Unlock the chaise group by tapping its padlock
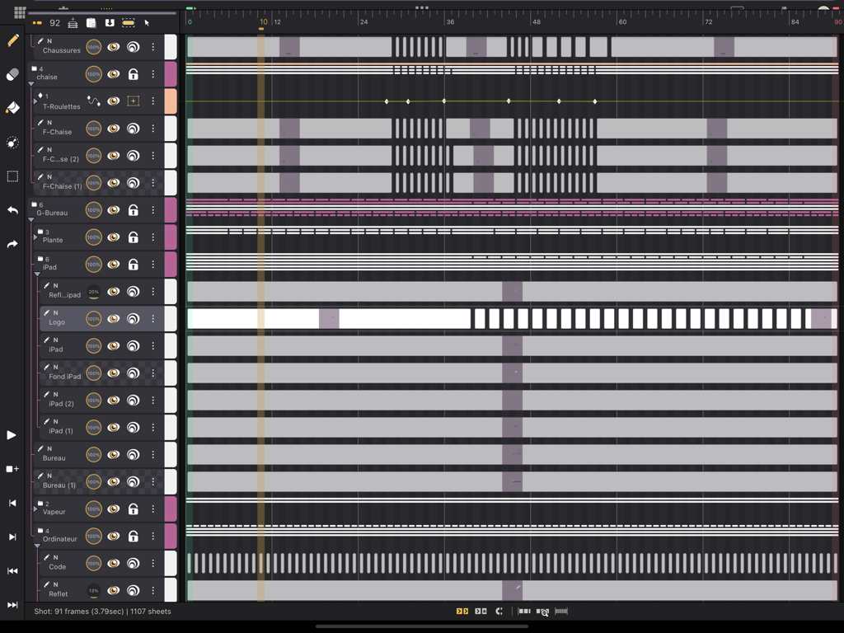The width and height of the screenshot is (844, 633). pyautogui.click(x=134, y=74)
